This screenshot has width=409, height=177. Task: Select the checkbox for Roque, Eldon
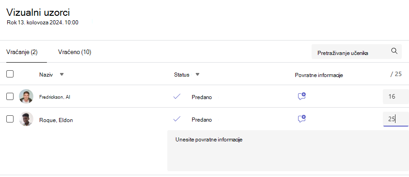10,119
